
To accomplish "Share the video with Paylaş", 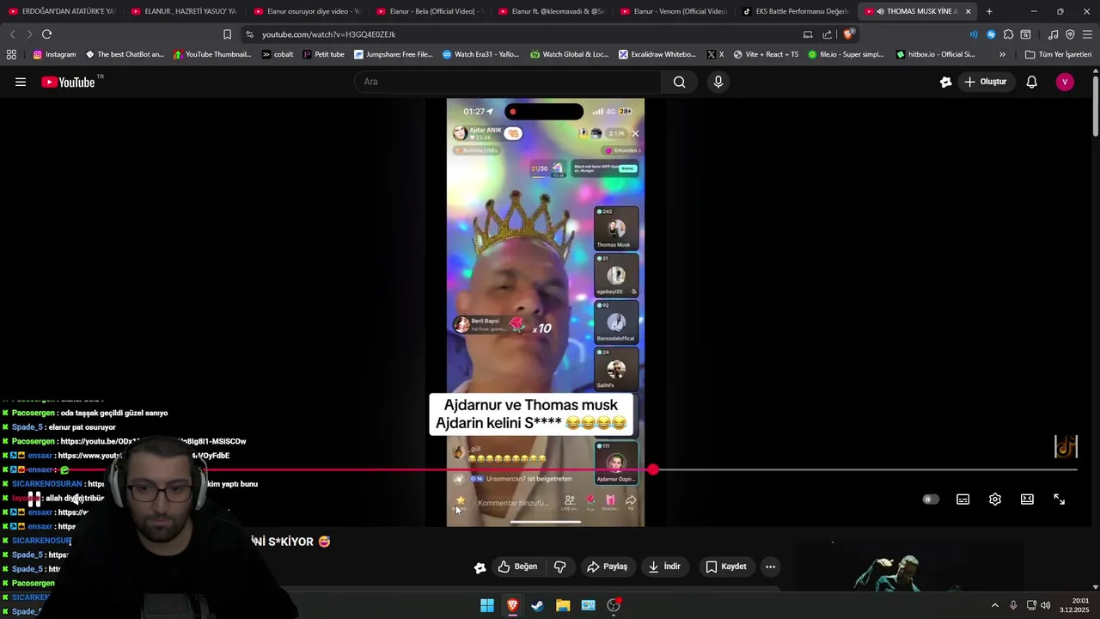I will (x=607, y=567).
